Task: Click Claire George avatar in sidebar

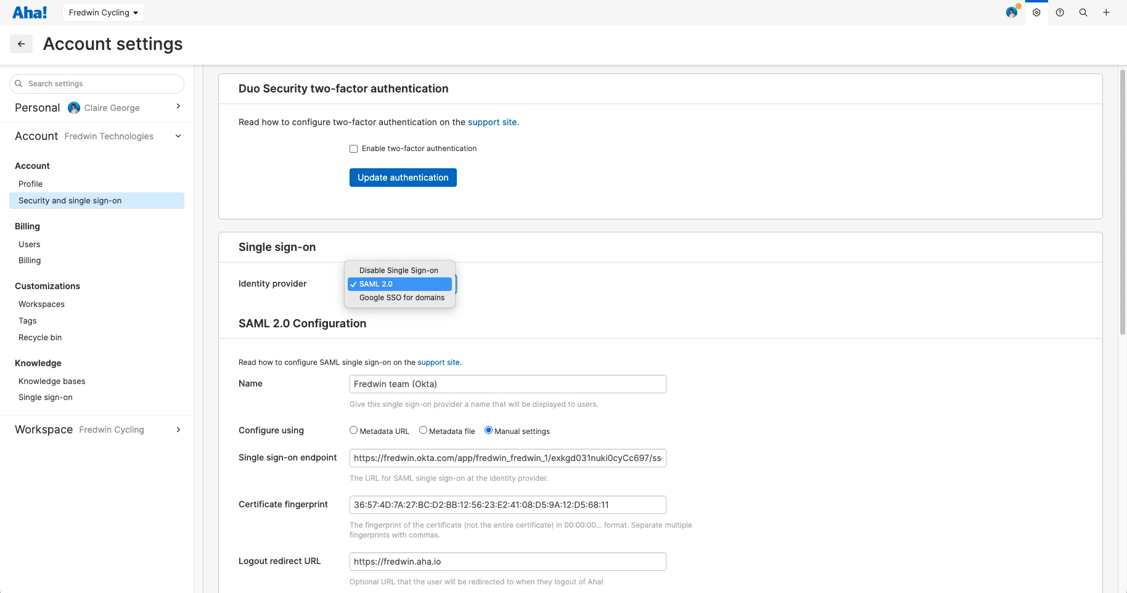Action: (74, 108)
